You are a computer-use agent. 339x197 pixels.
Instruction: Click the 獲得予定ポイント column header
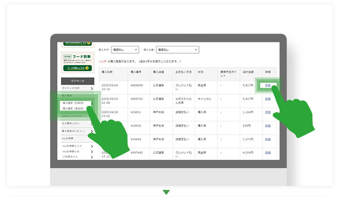[x=228, y=74]
